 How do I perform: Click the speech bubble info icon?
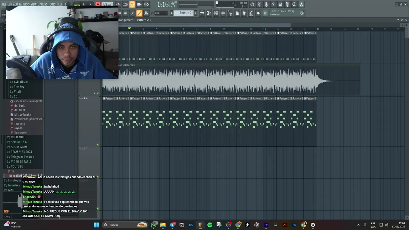coord(294,4)
